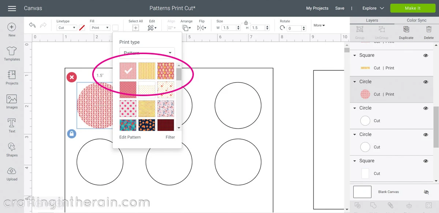439x213 pixels.
Task: Open the Print type Pattern dropdown
Action: (x=147, y=53)
